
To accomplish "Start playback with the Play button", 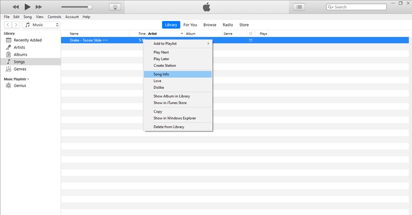I will (28, 7).
